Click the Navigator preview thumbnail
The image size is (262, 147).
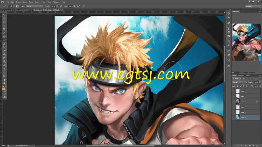click(247, 42)
